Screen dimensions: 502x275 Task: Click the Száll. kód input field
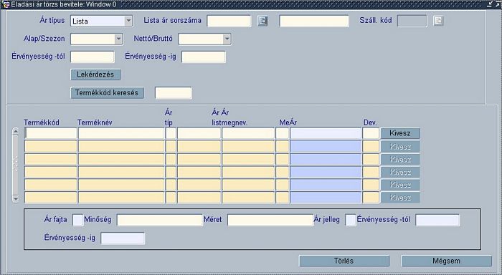click(x=412, y=21)
